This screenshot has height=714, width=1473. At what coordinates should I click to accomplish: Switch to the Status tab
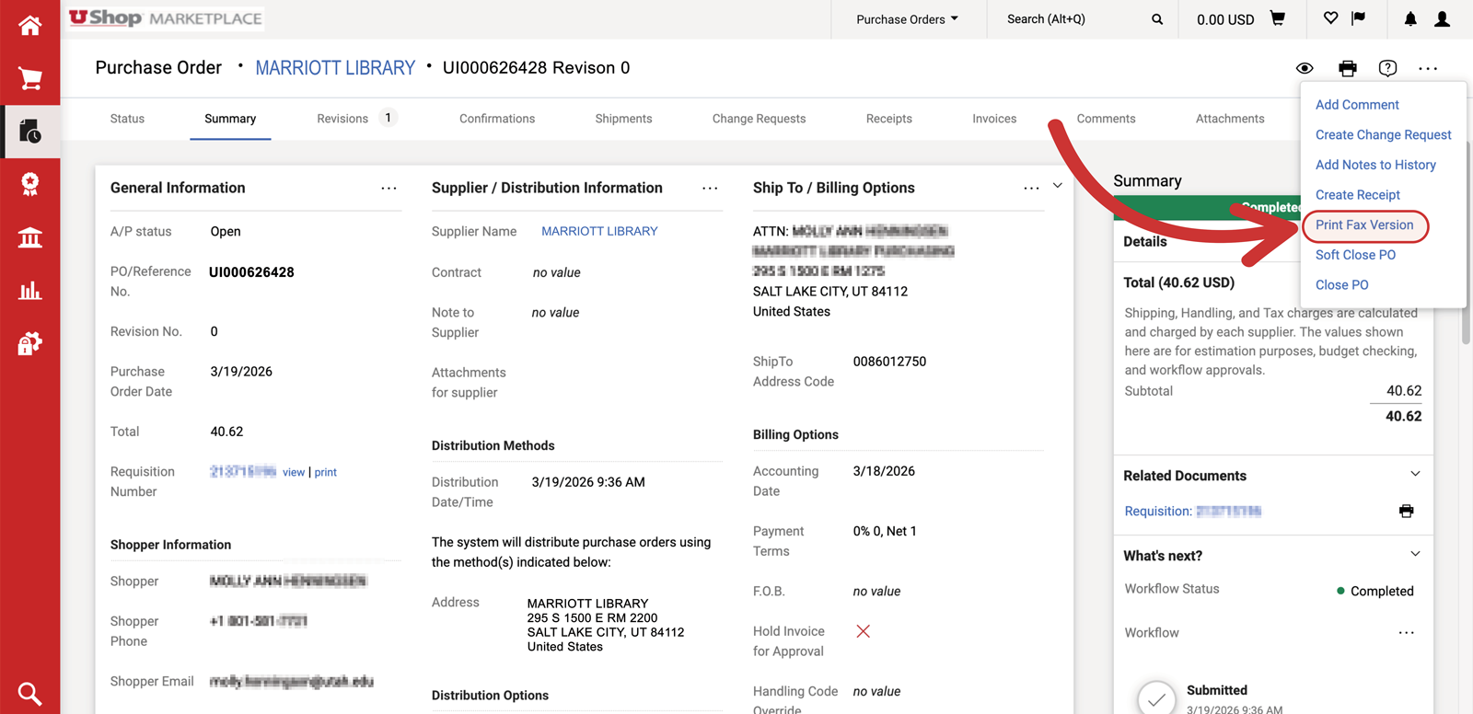[127, 119]
